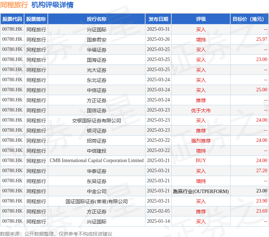The image size is (269, 237).
Task: Click the 华福证券 cell
Action: point(97,50)
